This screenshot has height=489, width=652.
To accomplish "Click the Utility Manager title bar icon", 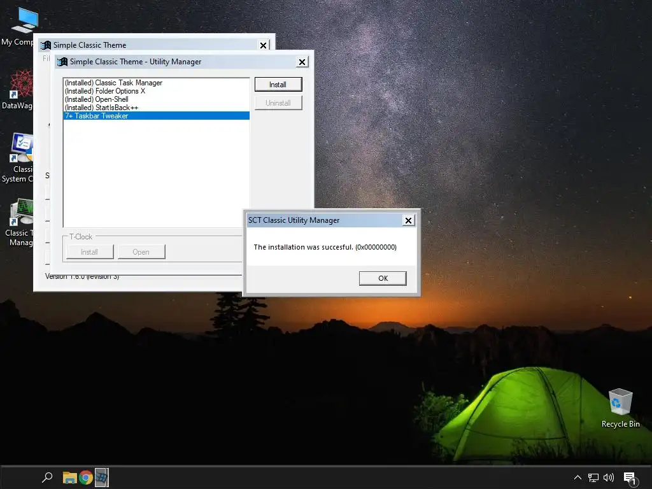I will tap(62, 62).
